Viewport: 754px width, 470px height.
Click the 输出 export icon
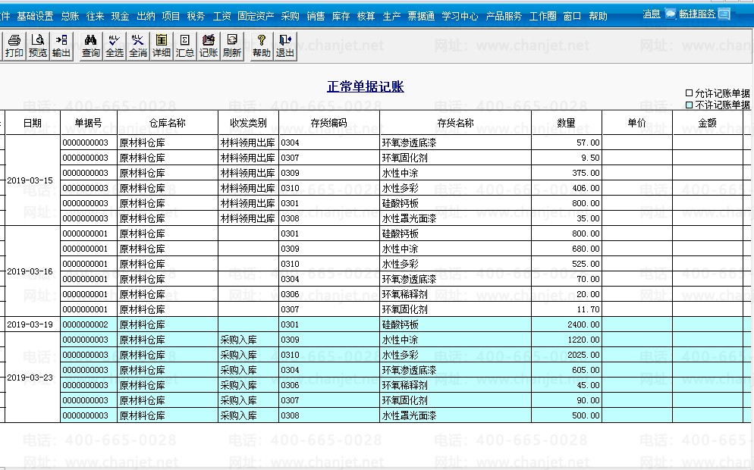(x=61, y=45)
